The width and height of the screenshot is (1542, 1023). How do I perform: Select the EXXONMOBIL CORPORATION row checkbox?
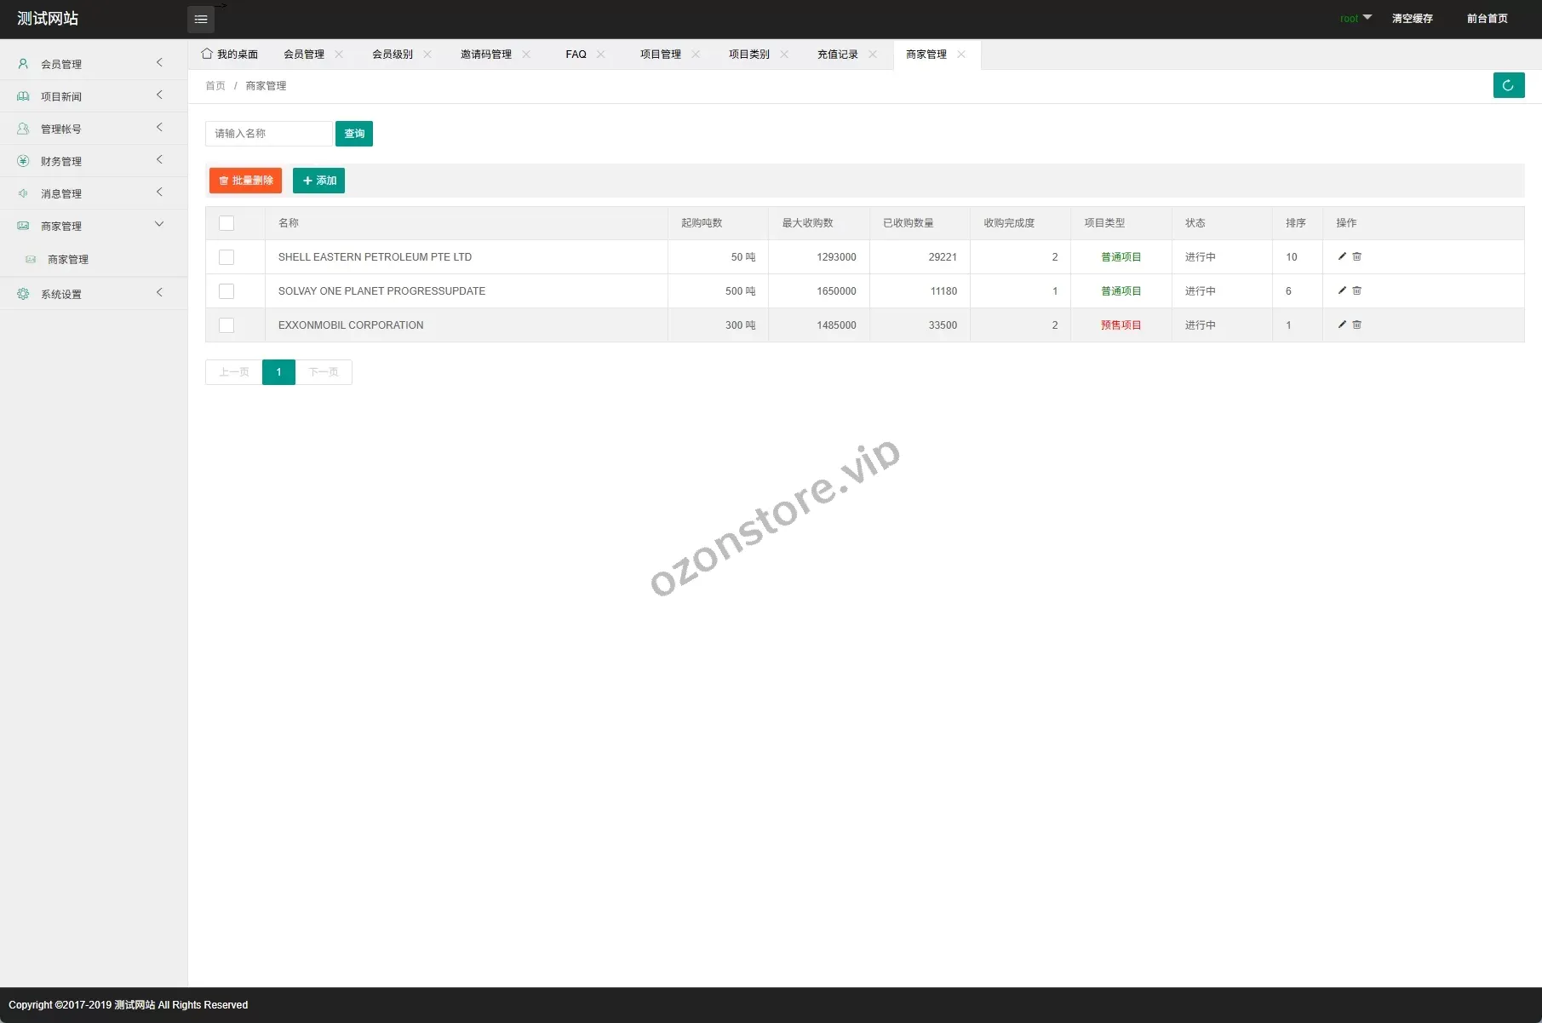226,325
